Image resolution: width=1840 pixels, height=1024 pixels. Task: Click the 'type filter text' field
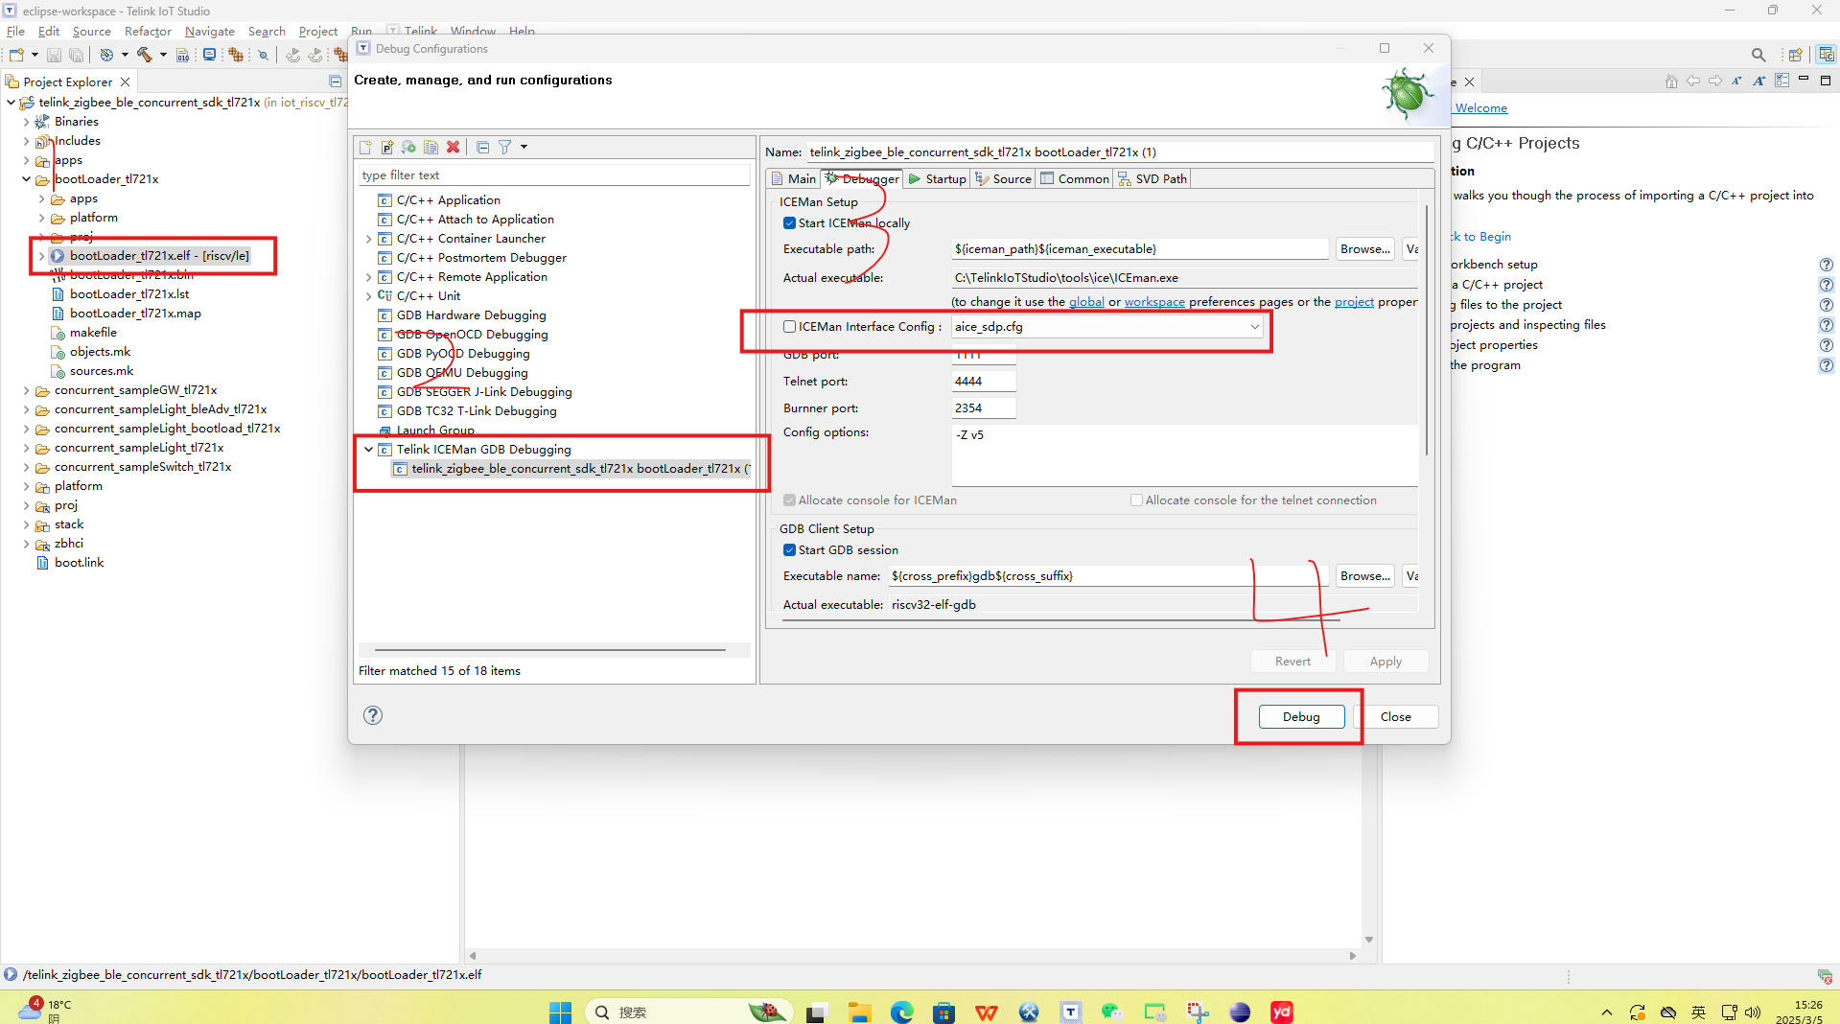[554, 175]
